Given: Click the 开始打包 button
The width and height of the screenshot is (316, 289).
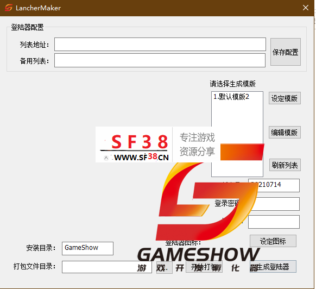Looking at the screenshot, I should click(204, 267).
